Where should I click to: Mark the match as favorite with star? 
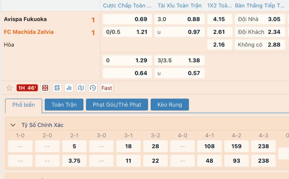(9, 88)
